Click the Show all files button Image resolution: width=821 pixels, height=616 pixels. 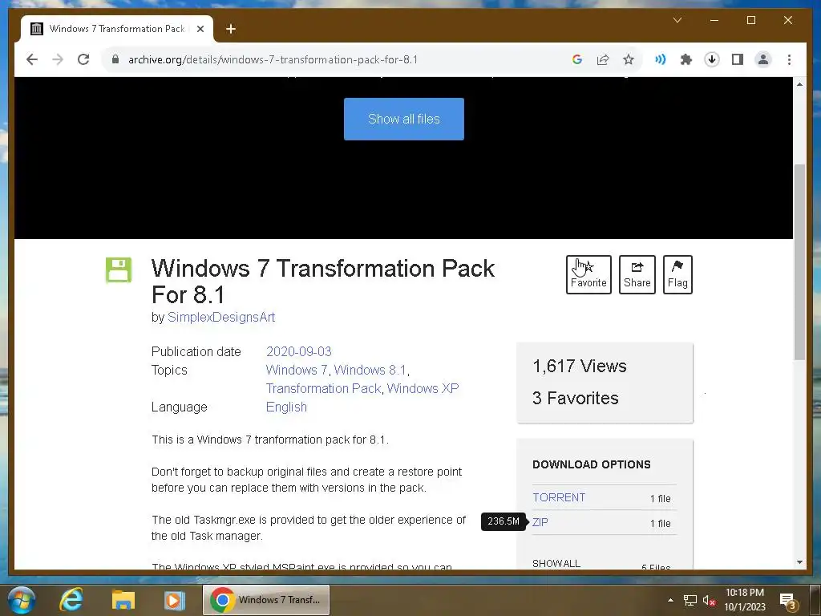click(404, 119)
